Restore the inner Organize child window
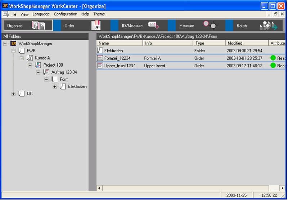The image size is (288, 200). click(275, 14)
